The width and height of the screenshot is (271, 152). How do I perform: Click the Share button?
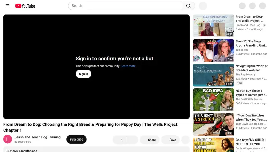tap(149, 140)
